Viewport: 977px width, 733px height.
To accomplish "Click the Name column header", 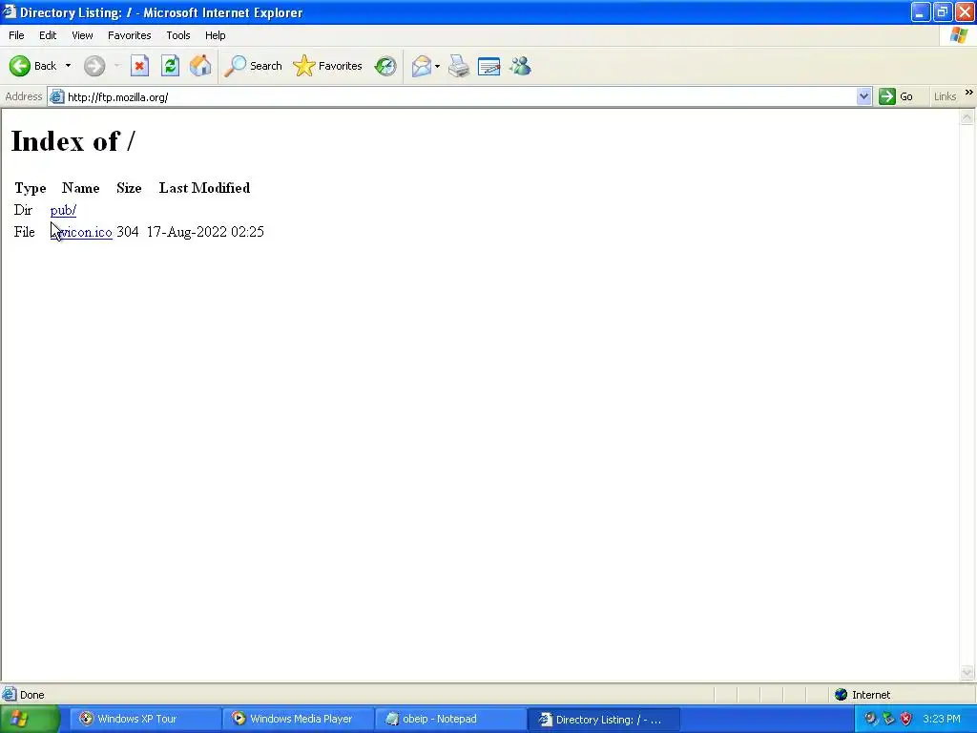I will point(80,188).
